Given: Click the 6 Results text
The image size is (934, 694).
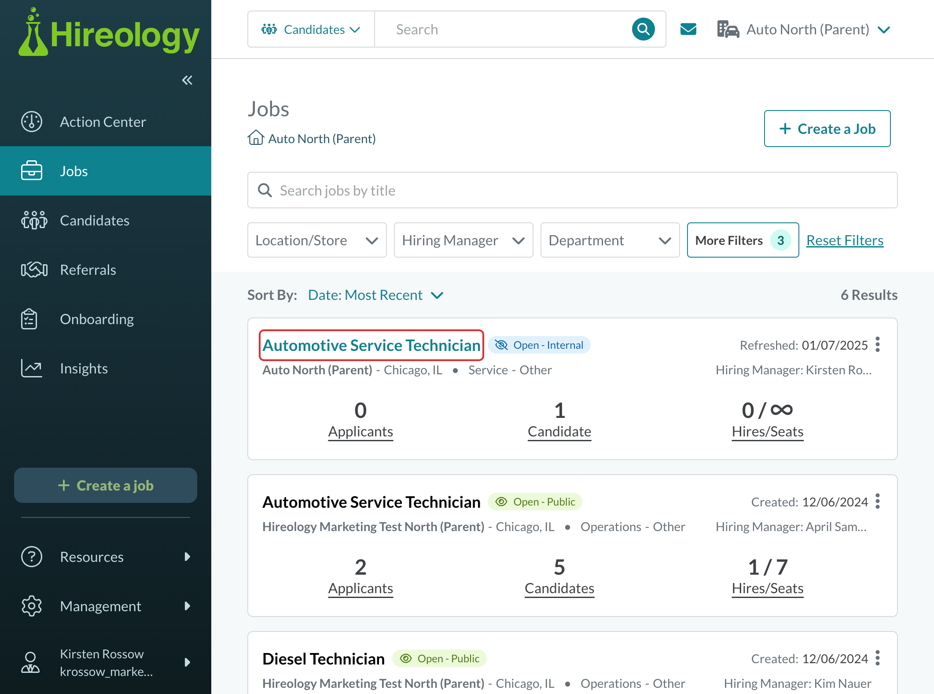Looking at the screenshot, I should click(x=869, y=295).
